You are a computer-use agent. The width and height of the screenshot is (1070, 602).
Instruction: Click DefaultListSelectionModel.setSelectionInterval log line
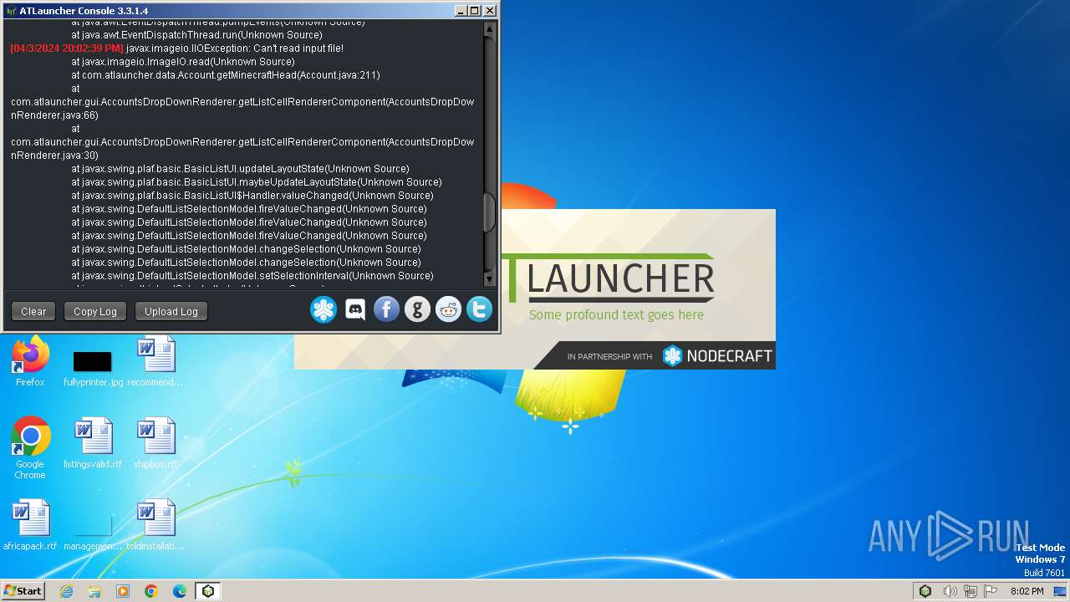click(252, 276)
